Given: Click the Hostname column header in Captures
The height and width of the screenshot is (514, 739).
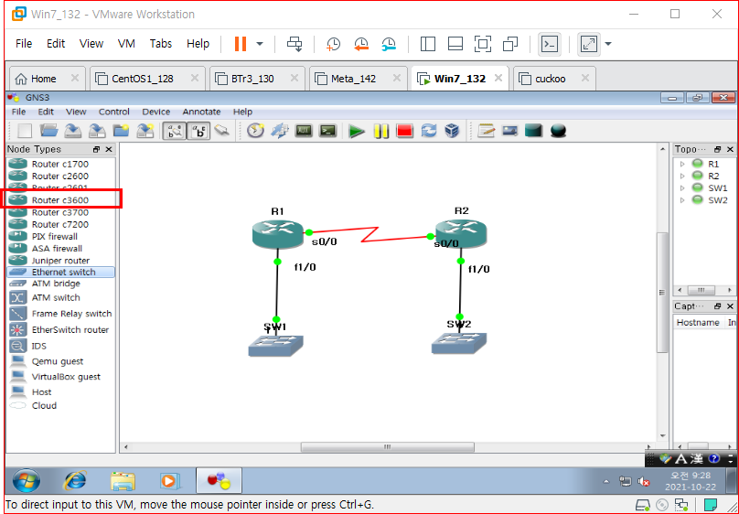Looking at the screenshot, I should [698, 322].
